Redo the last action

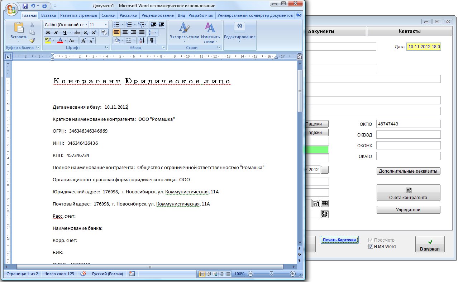click(x=44, y=6)
